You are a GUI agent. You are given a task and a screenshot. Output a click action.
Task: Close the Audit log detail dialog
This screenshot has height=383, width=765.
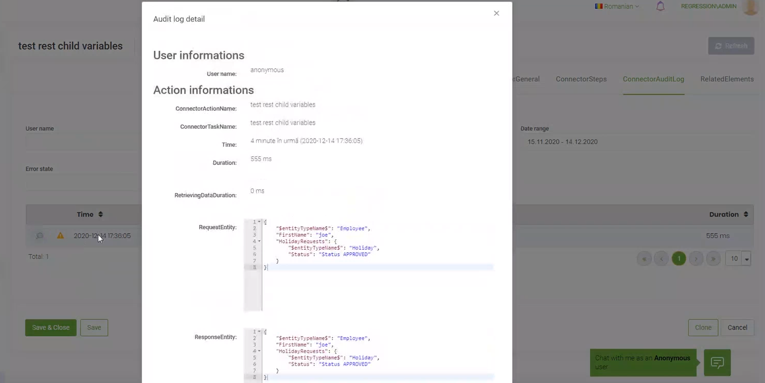496,13
